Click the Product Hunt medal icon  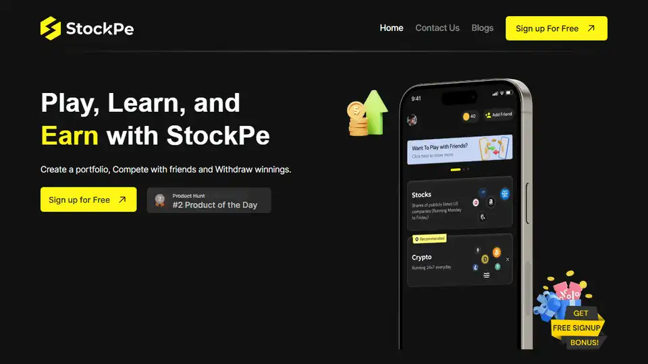coord(159,200)
